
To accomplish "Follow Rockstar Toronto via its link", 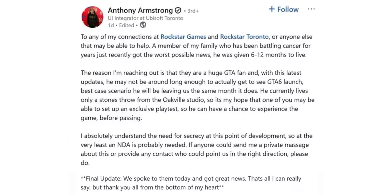I will 244,36.
